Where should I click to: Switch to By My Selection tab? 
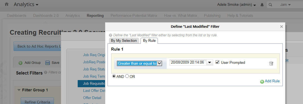pos(124,40)
